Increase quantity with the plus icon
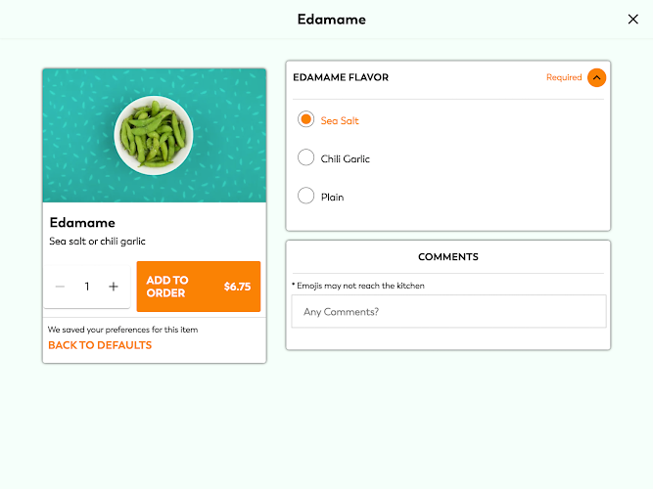Image resolution: width=653 pixels, height=489 pixels. pos(114,287)
